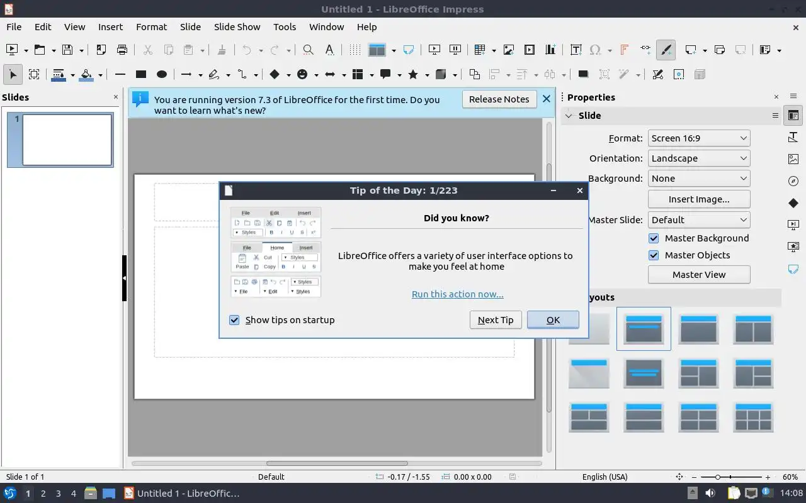This screenshot has height=503, width=806.
Task: Click Untitled 1 LibreOffice taskbar entry
Action: [182, 494]
